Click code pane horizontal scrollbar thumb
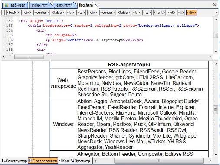The image size is (220, 165). tap(29, 57)
